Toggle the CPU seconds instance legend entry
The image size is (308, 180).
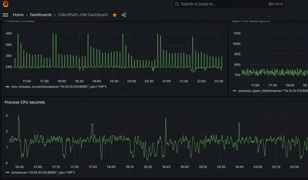pos(43,173)
